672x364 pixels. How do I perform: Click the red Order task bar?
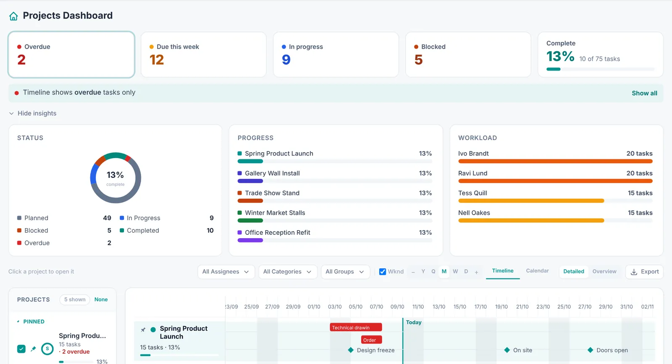click(371, 340)
